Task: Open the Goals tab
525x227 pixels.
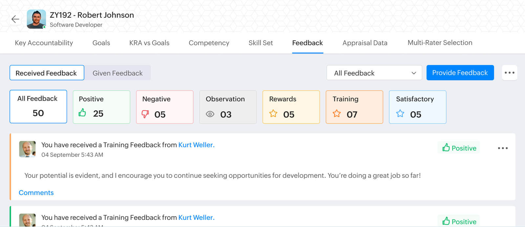Action: tap(101, 43)
